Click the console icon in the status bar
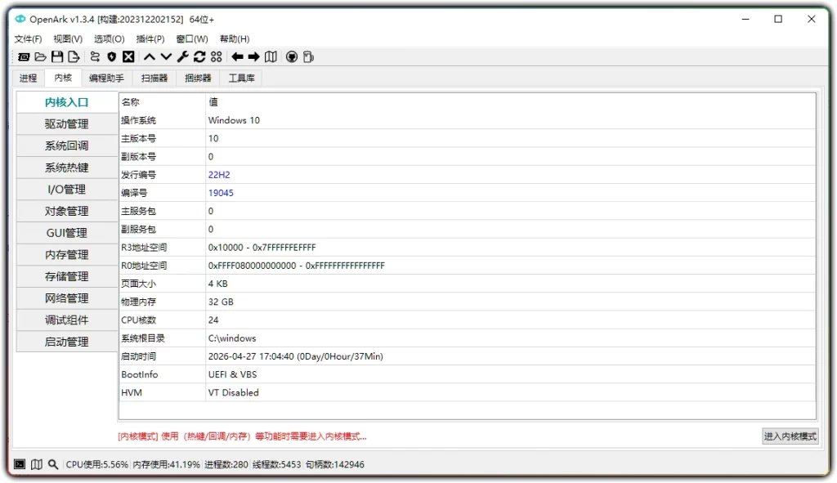 [x=20, y=463]
